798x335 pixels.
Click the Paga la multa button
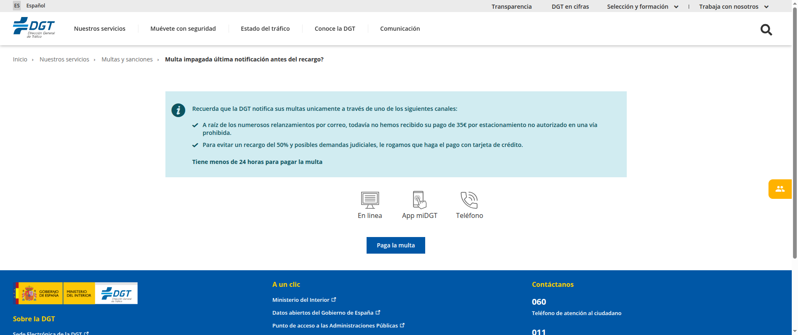click(x=396, y=245)
